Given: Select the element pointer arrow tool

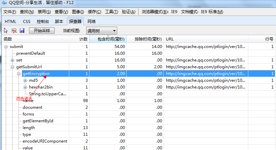Looking at the screenshot, I should point(6,31).
